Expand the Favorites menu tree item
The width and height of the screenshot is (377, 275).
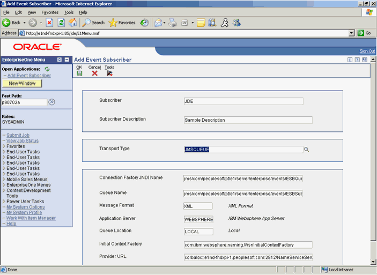tap(4, 146)
